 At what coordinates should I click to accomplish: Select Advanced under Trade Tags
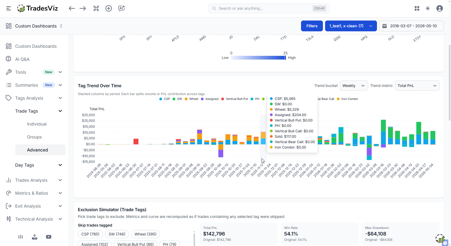pos(40,150)
